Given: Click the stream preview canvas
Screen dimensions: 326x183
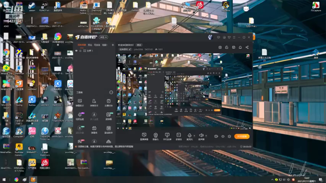Looking at the screenshot, I should (x=184, y=91).
